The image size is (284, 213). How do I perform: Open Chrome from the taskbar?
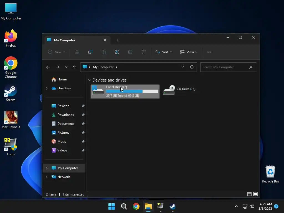coord(136,206)
